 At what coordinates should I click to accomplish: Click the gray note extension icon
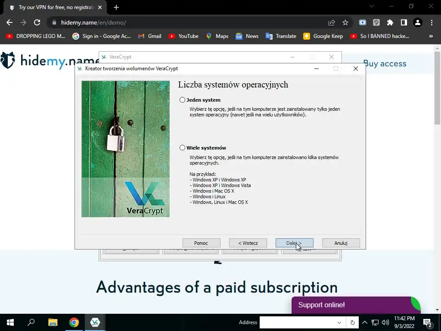(376, 22)
